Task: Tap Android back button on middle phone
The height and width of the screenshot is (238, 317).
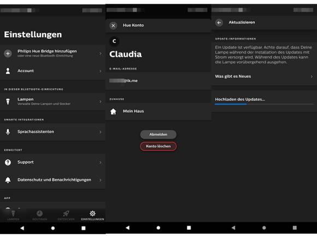Action: coord(127,228)
